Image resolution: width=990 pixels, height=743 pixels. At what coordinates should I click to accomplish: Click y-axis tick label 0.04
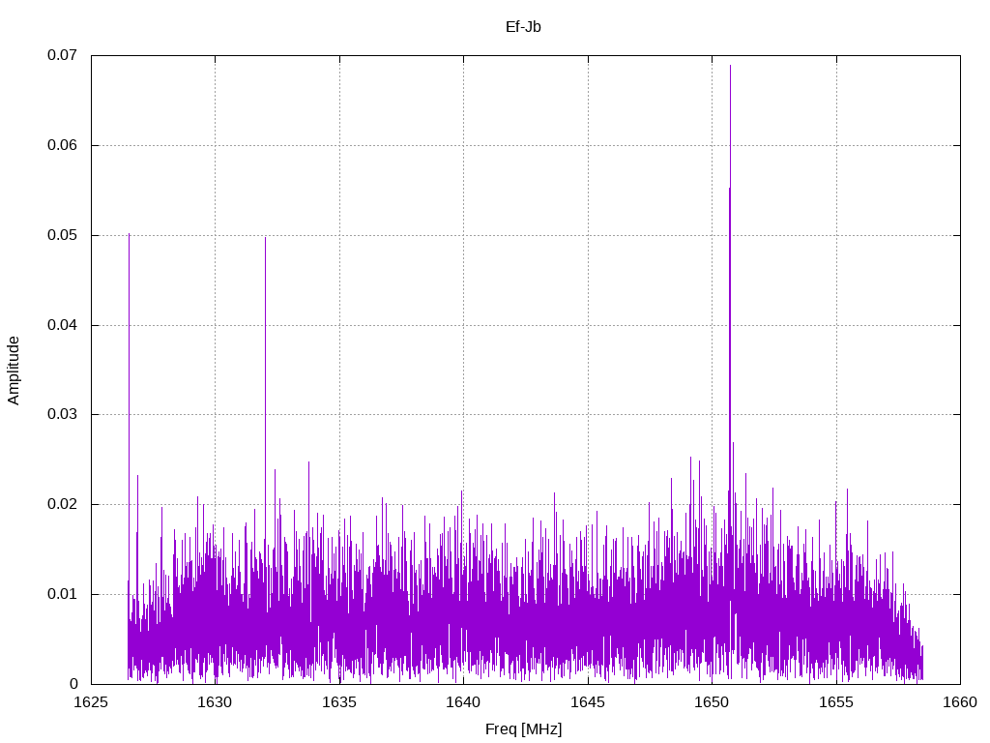click(62, 325)
